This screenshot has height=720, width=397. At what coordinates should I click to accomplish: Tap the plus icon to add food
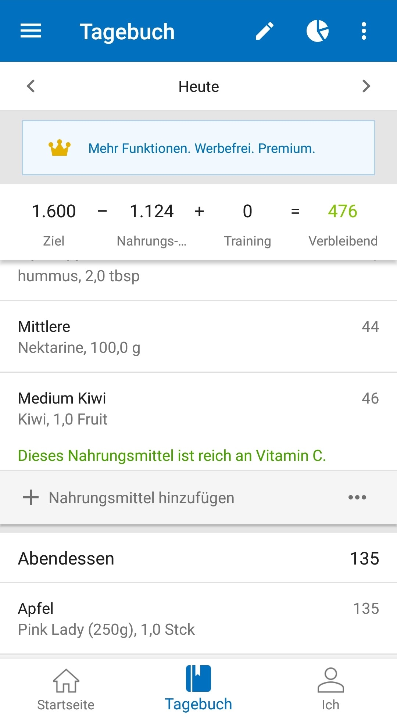coord(31,498)
